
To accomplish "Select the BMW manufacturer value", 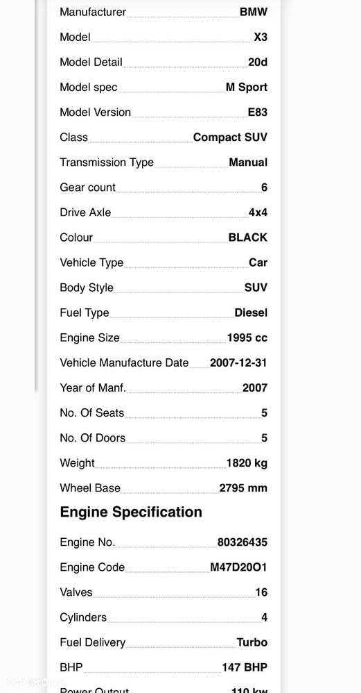I will (x=254, y=12).
